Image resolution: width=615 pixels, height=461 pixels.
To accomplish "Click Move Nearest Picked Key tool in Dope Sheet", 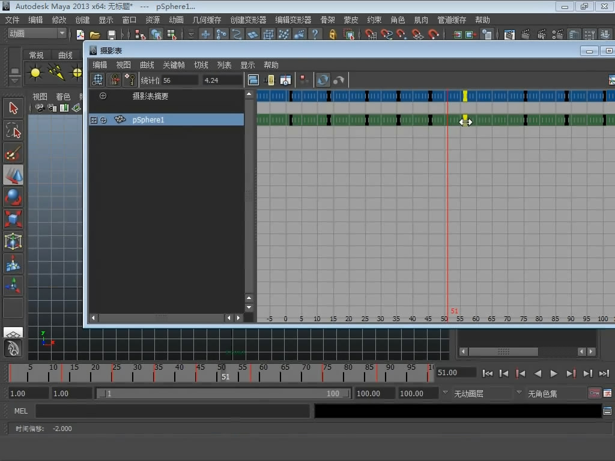I will 114,80.
